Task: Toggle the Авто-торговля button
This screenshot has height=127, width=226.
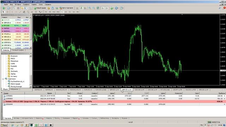Action: [x=66, y=8]
